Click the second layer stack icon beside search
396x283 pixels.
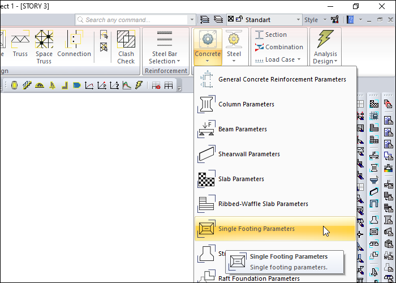click(218, 19)
